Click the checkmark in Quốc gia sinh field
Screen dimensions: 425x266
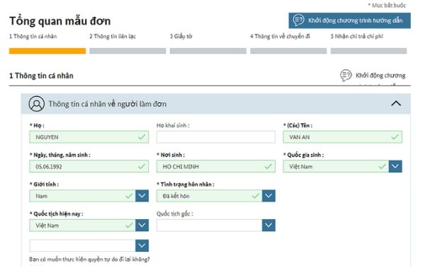click(x=382, y=166)
